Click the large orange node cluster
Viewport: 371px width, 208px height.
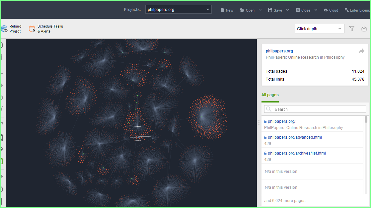tap(207, 117)
